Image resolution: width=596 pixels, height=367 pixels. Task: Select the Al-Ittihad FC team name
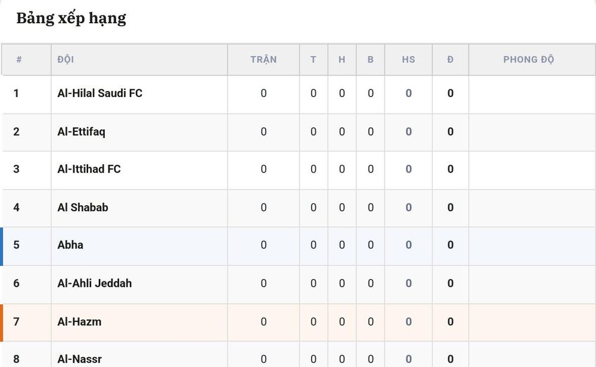[x=89, y=170]
